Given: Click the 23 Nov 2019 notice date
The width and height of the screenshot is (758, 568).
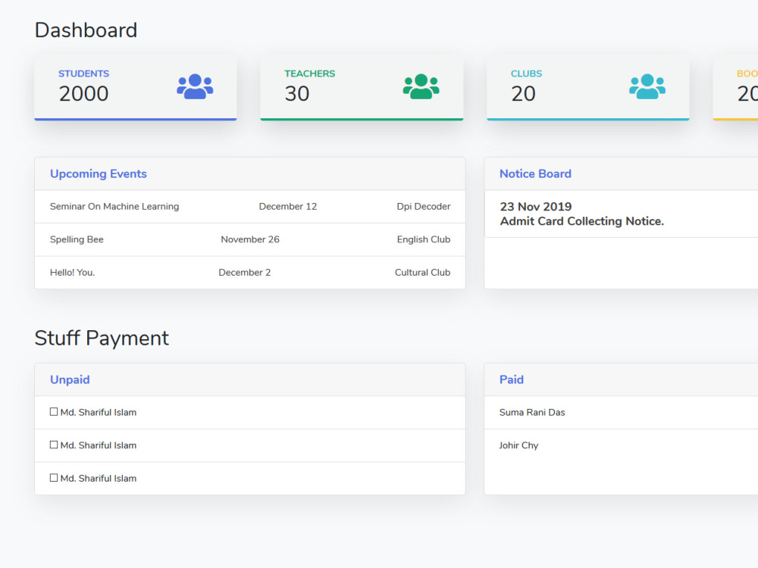Looking at the screenshot, I should pyautogui.click(x=536, y=207).
